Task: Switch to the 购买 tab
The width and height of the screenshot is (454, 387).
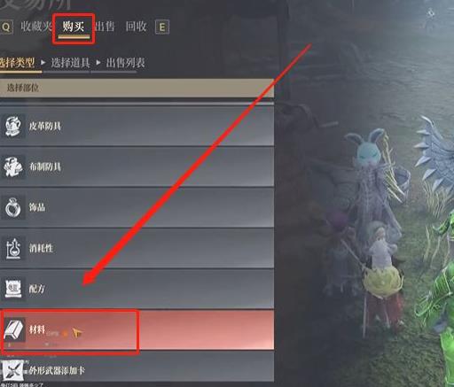Action: (x=74, y=27)
